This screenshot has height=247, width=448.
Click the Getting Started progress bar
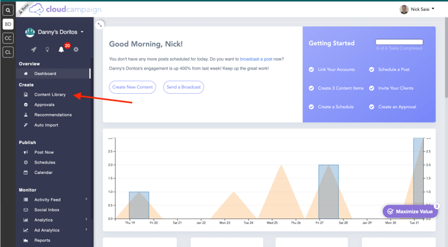point(399,42)
